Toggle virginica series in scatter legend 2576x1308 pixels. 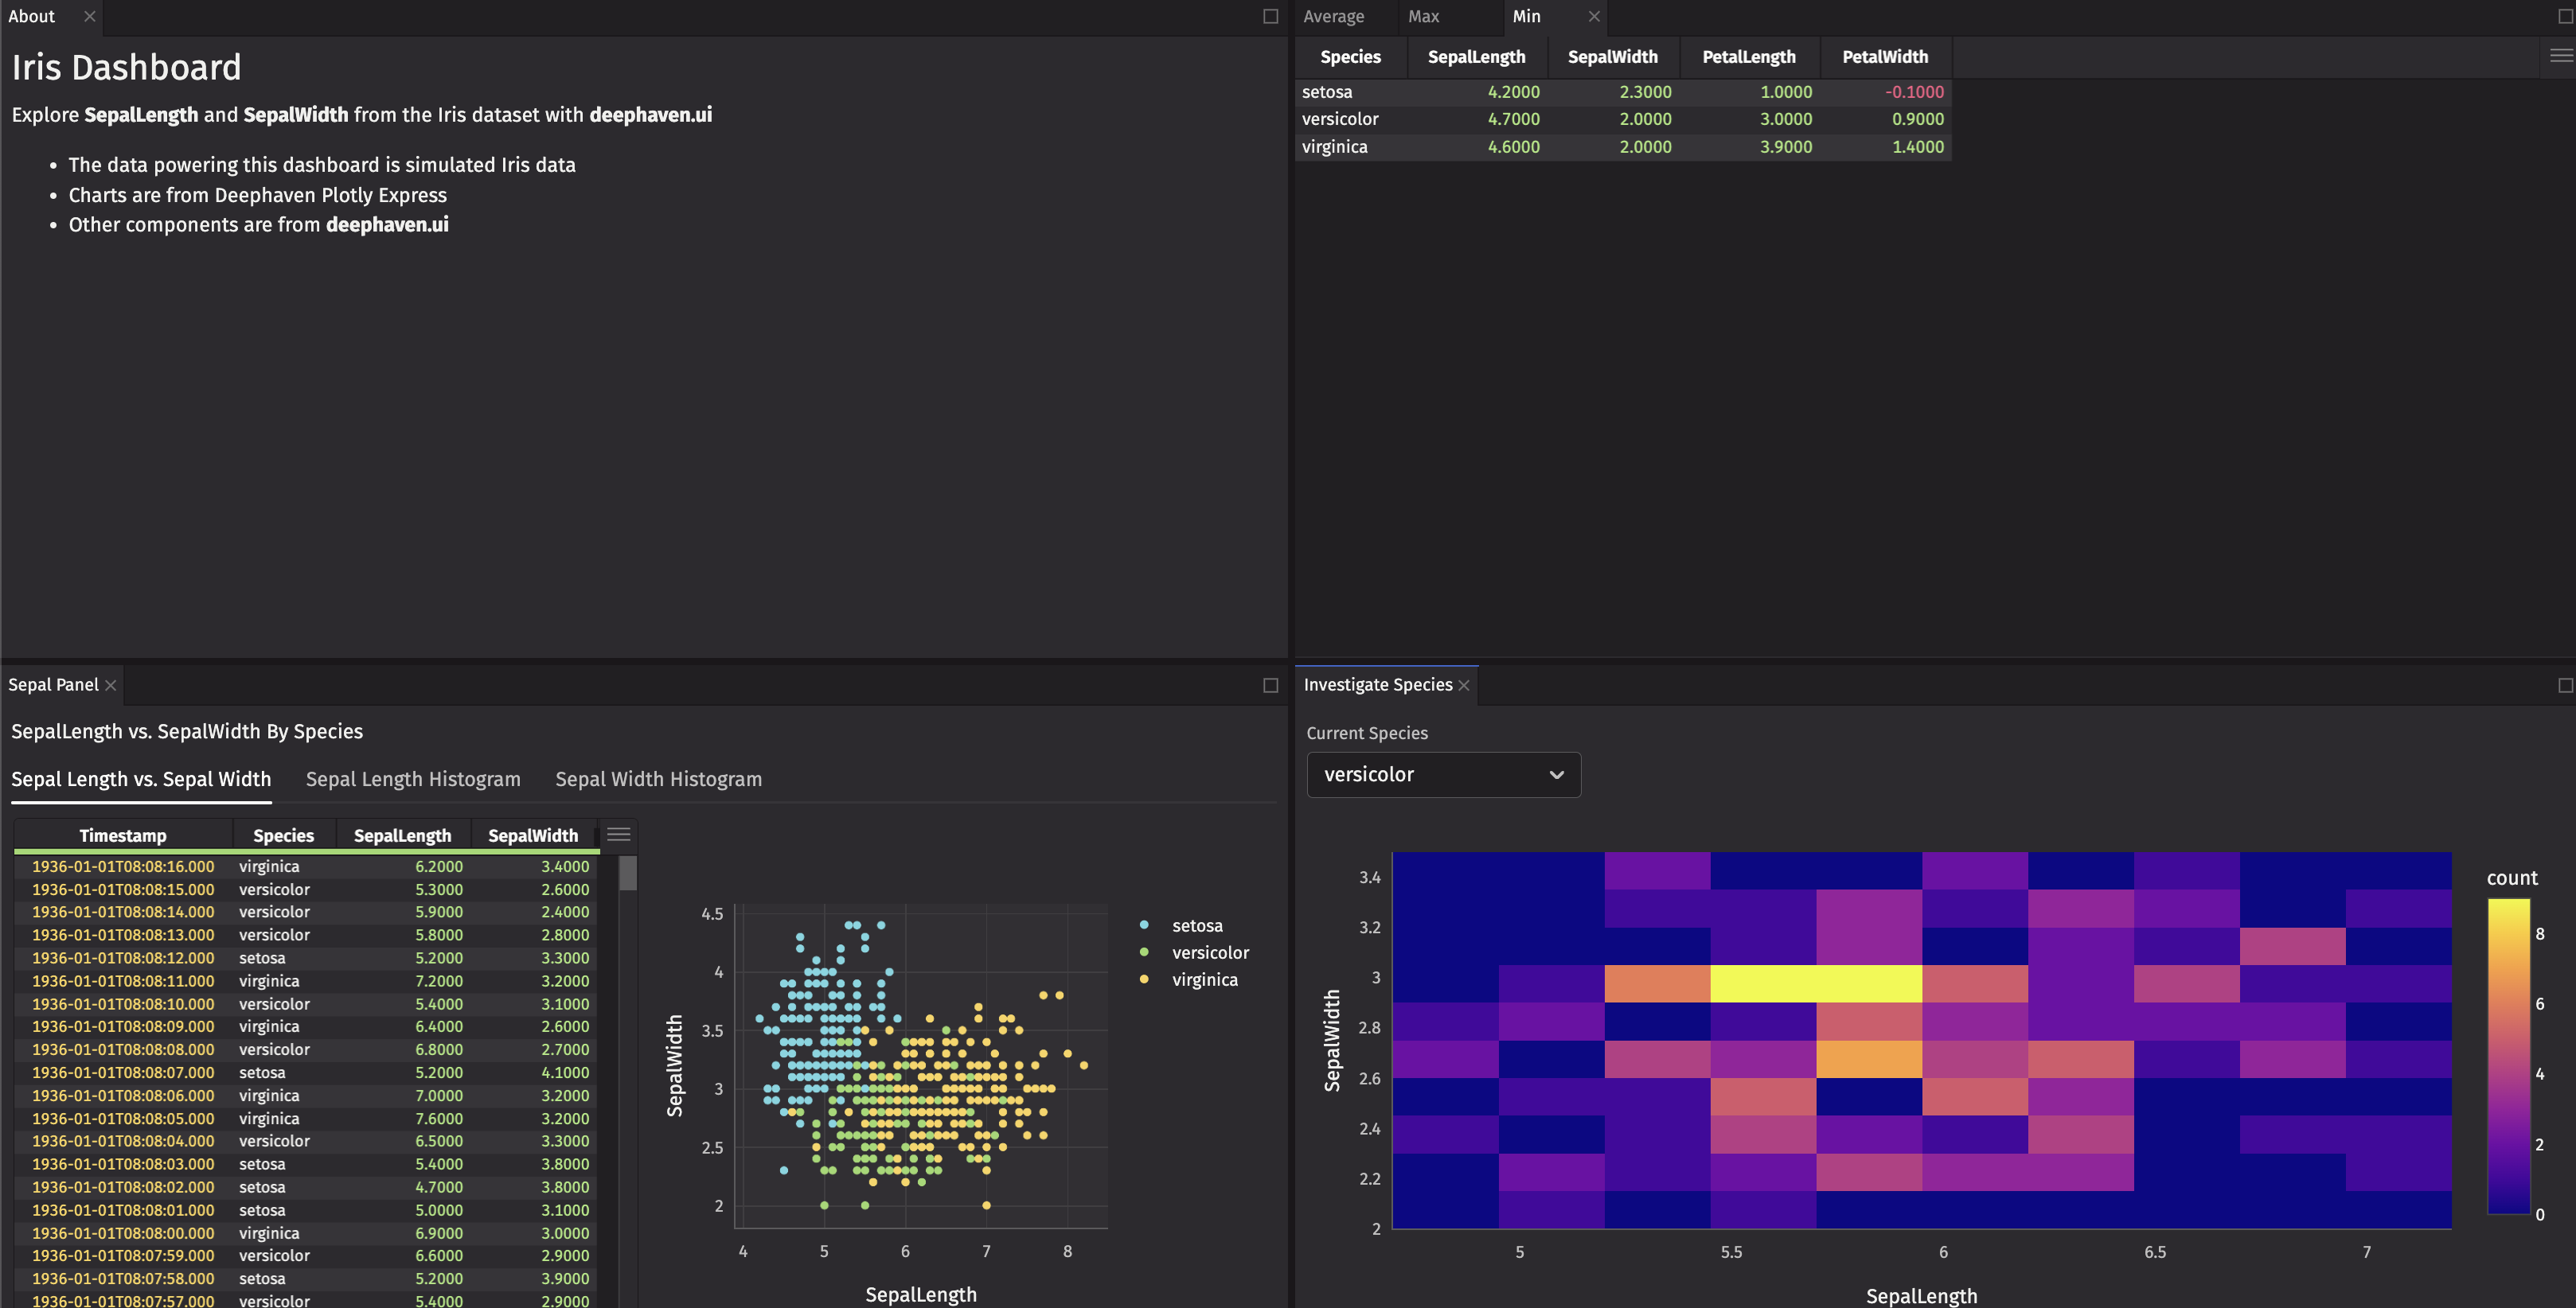tap(1203, 979)
